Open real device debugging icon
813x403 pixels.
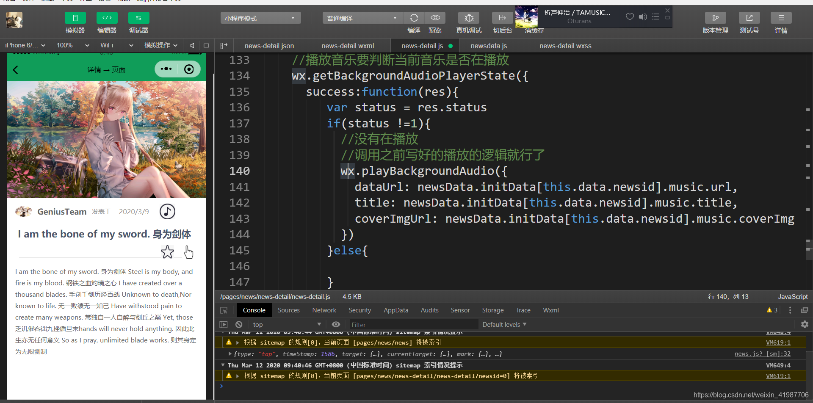pos(469,18)
